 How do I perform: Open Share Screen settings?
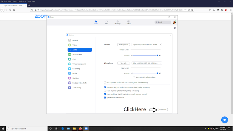80,55
